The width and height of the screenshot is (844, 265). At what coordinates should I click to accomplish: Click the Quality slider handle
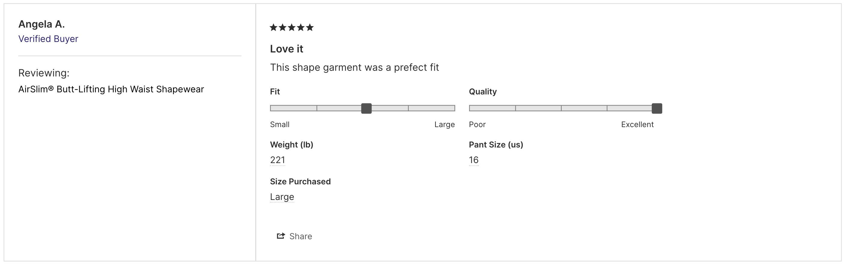click(657, 108)
